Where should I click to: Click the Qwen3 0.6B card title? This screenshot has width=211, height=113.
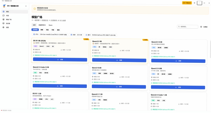click(x=97, y=68)
